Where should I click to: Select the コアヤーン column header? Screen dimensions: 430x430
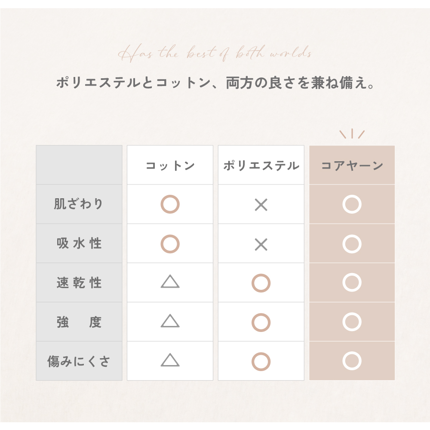(352, 166)
